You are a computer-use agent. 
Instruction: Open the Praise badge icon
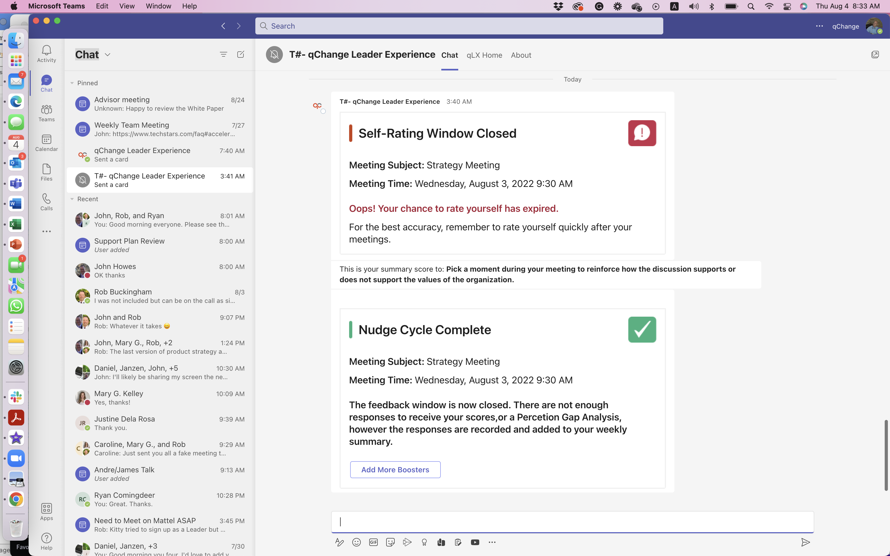pyautogui.click(x=424, y=542)
